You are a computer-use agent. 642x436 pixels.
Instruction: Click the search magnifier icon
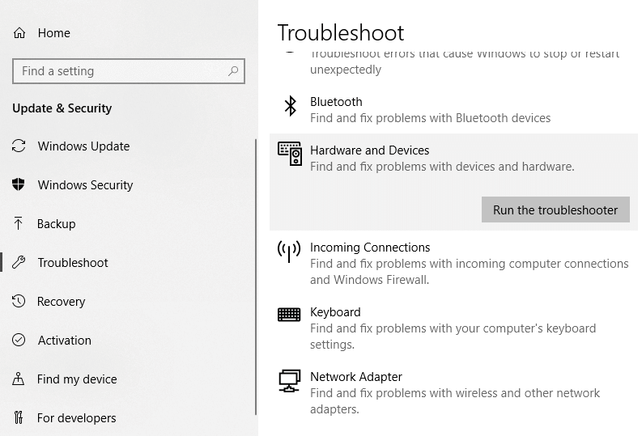pos(233,71)
